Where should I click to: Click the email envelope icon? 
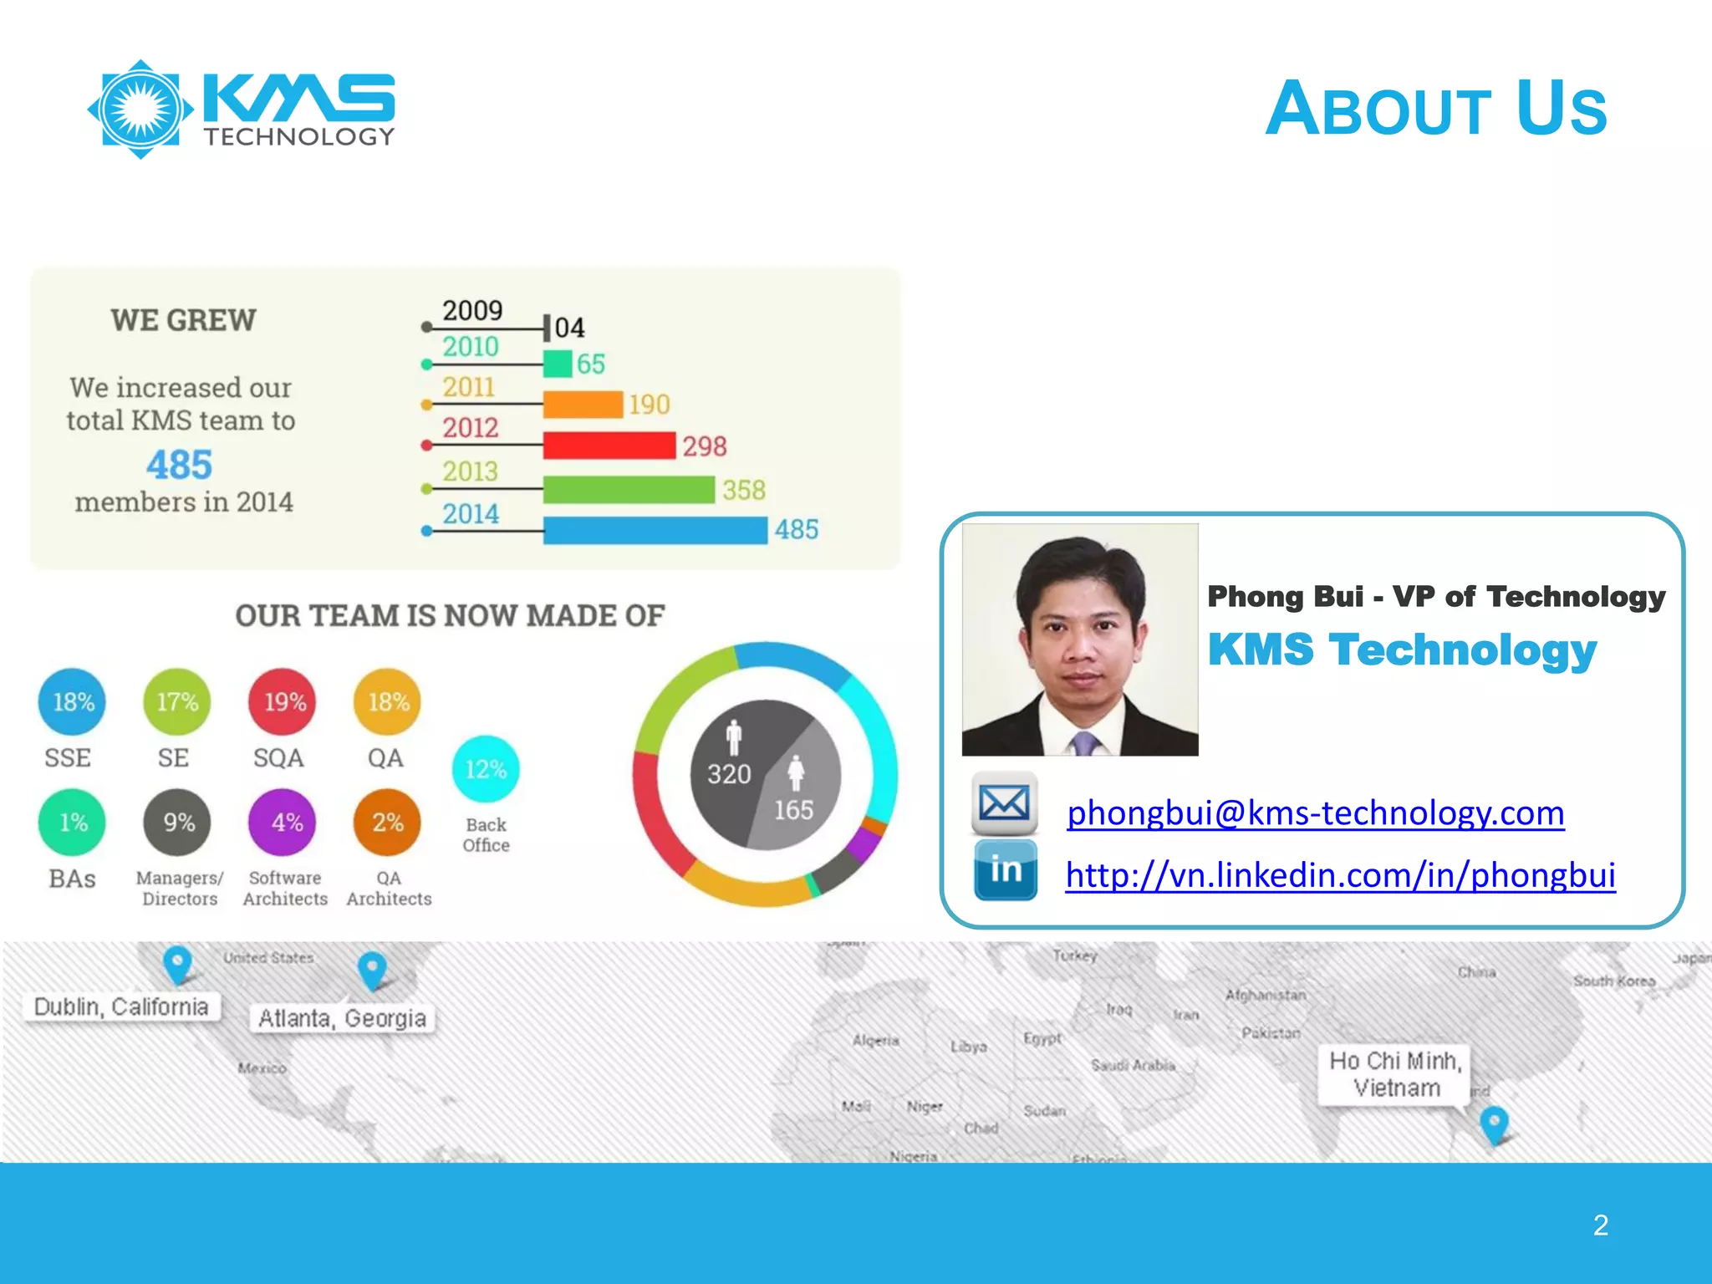[x=1004, y=804]
